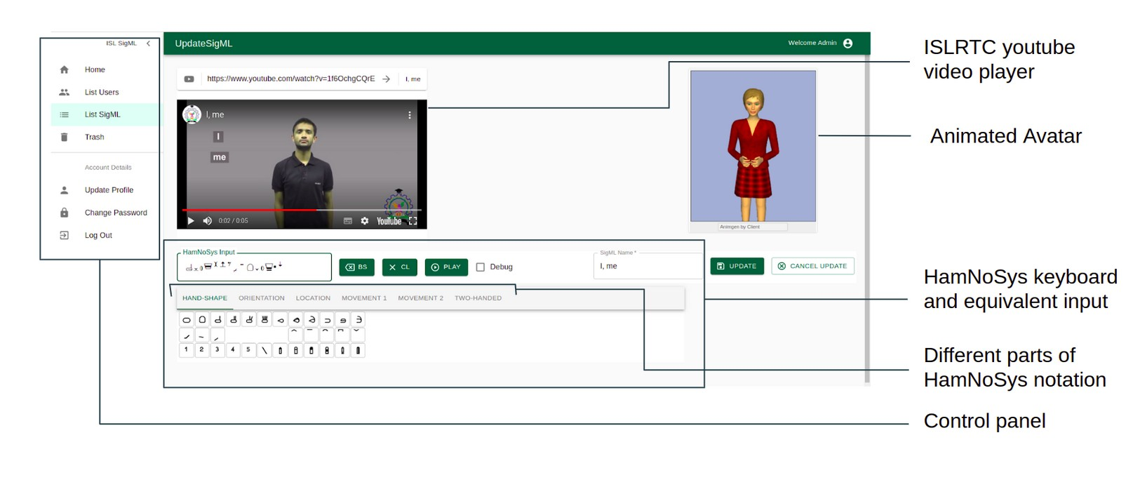Click the HamNoSys key labeled 4
1140x501 pixels.
click(233, 350)
